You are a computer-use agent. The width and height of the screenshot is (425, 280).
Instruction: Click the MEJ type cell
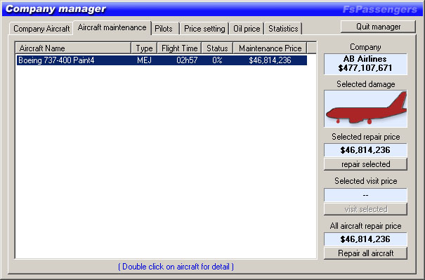coord(144,60)
